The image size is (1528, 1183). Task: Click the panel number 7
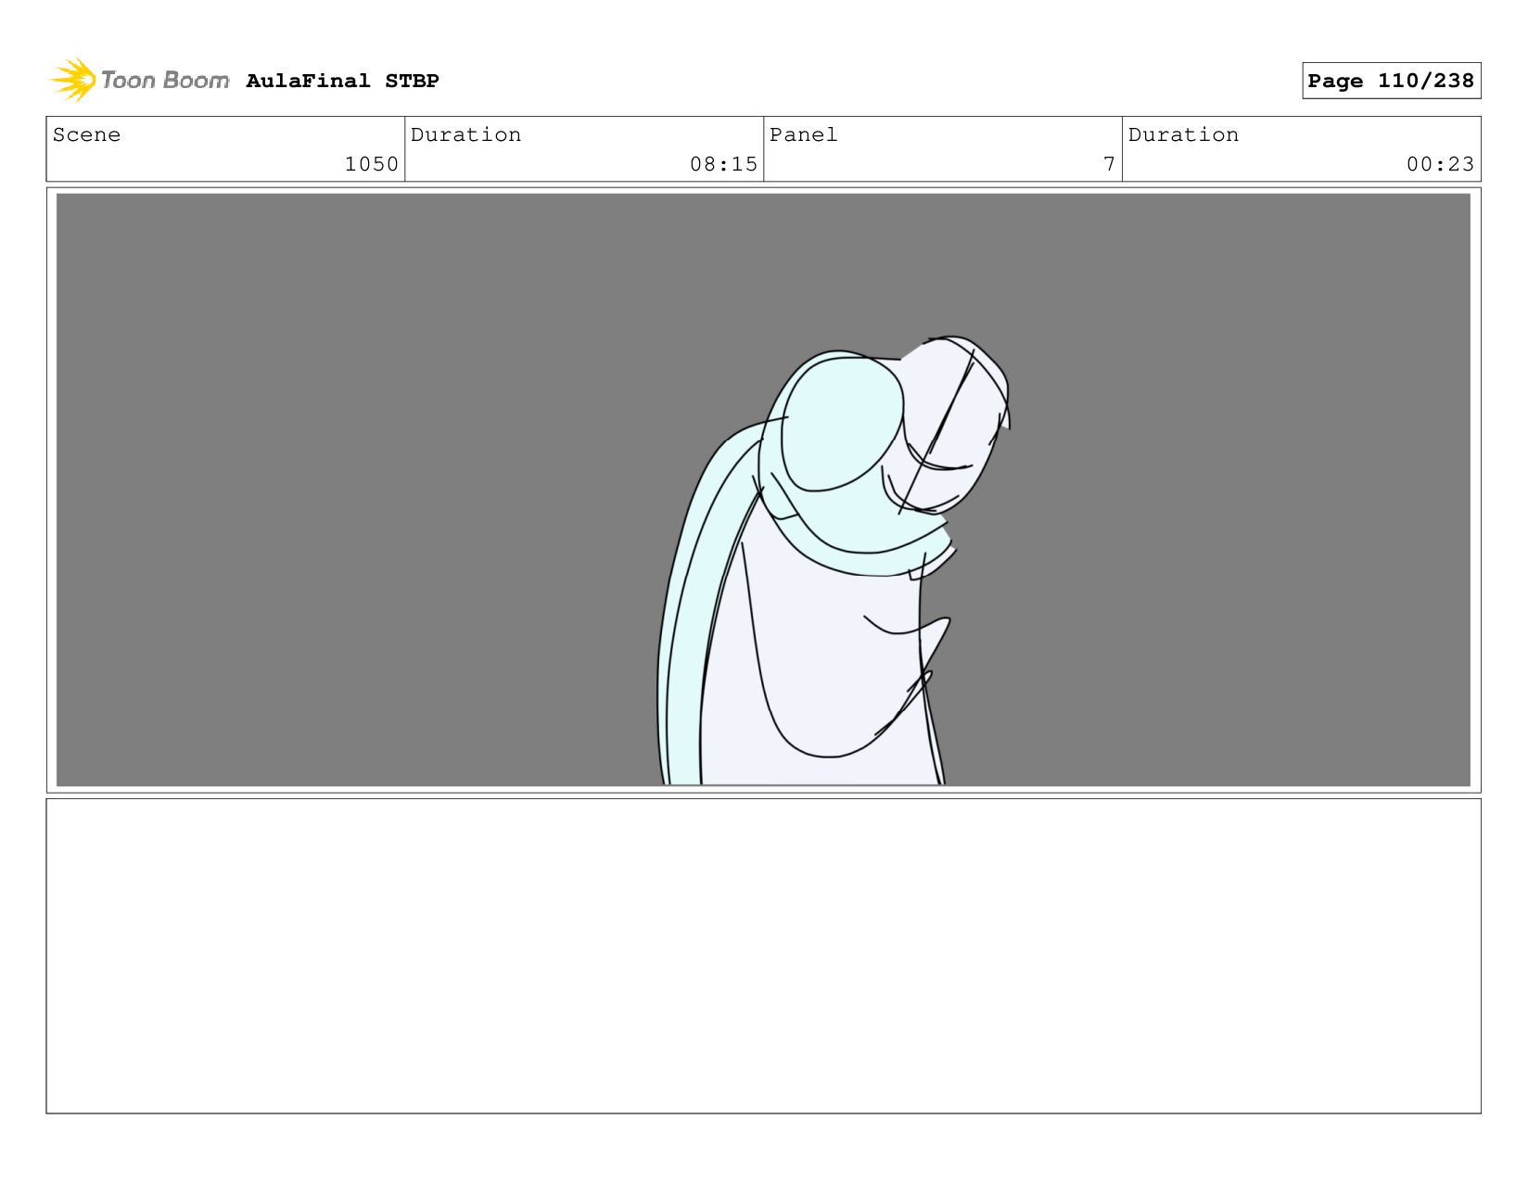(x=1109, y=164)
